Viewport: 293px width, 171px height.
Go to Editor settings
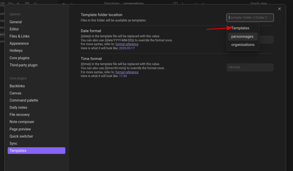(14, 29)
